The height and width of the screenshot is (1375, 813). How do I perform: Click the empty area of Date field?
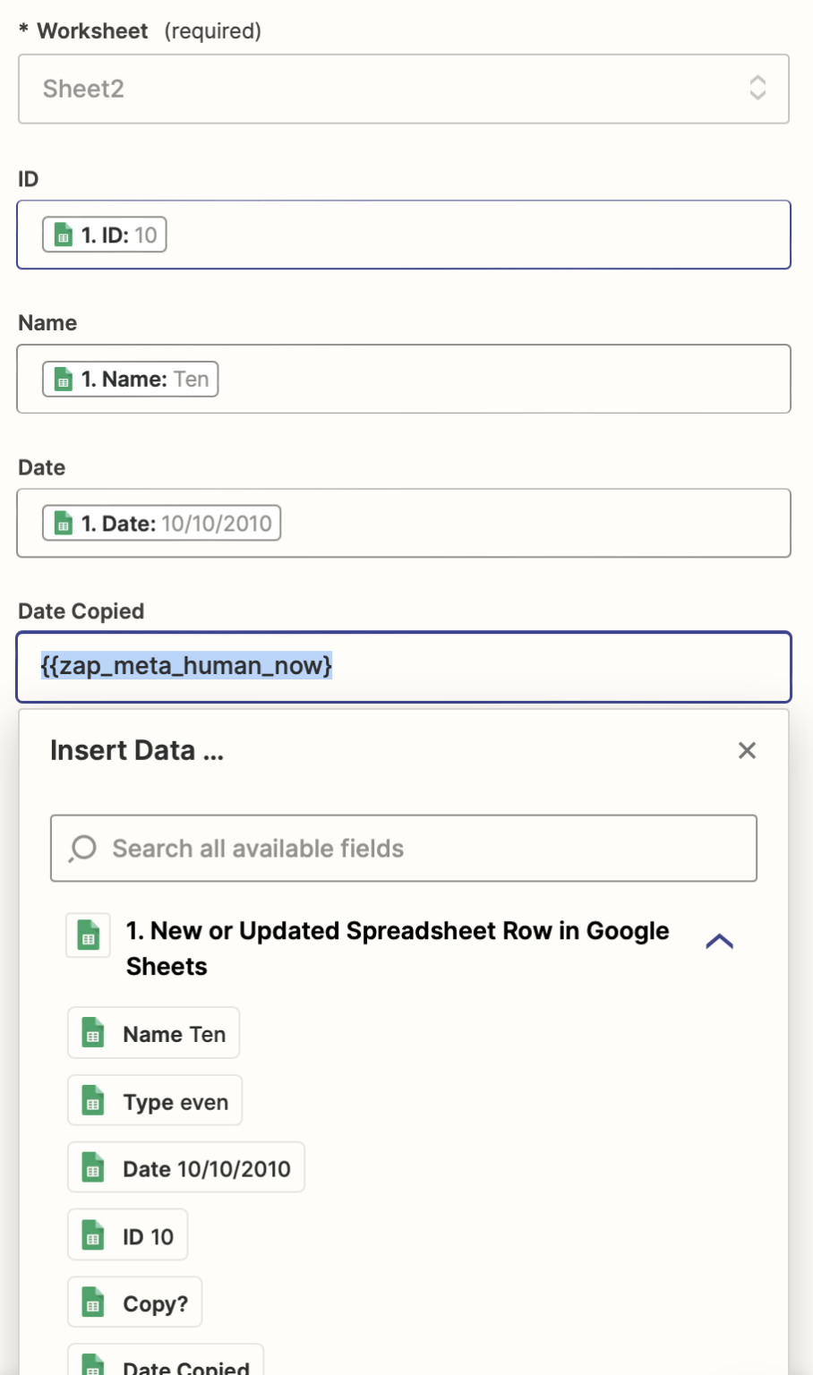pos(537,524)
